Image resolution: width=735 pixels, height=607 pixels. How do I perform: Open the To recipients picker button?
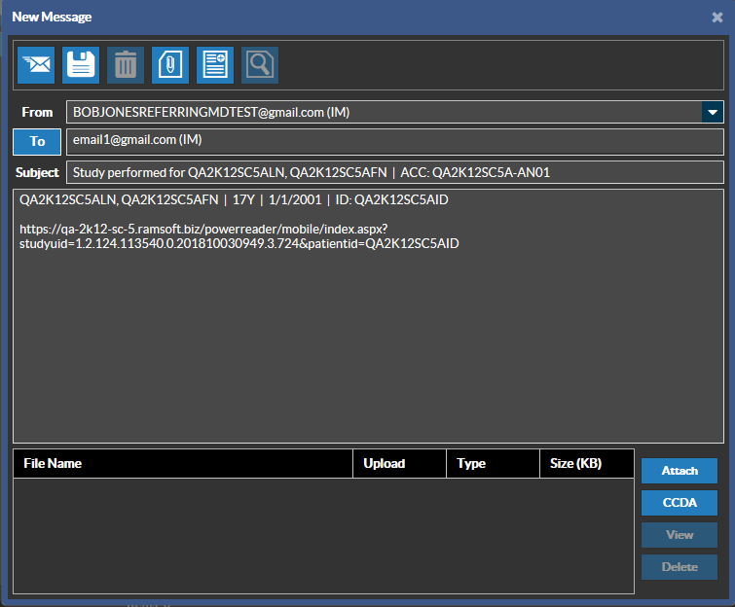pos(37,142)
